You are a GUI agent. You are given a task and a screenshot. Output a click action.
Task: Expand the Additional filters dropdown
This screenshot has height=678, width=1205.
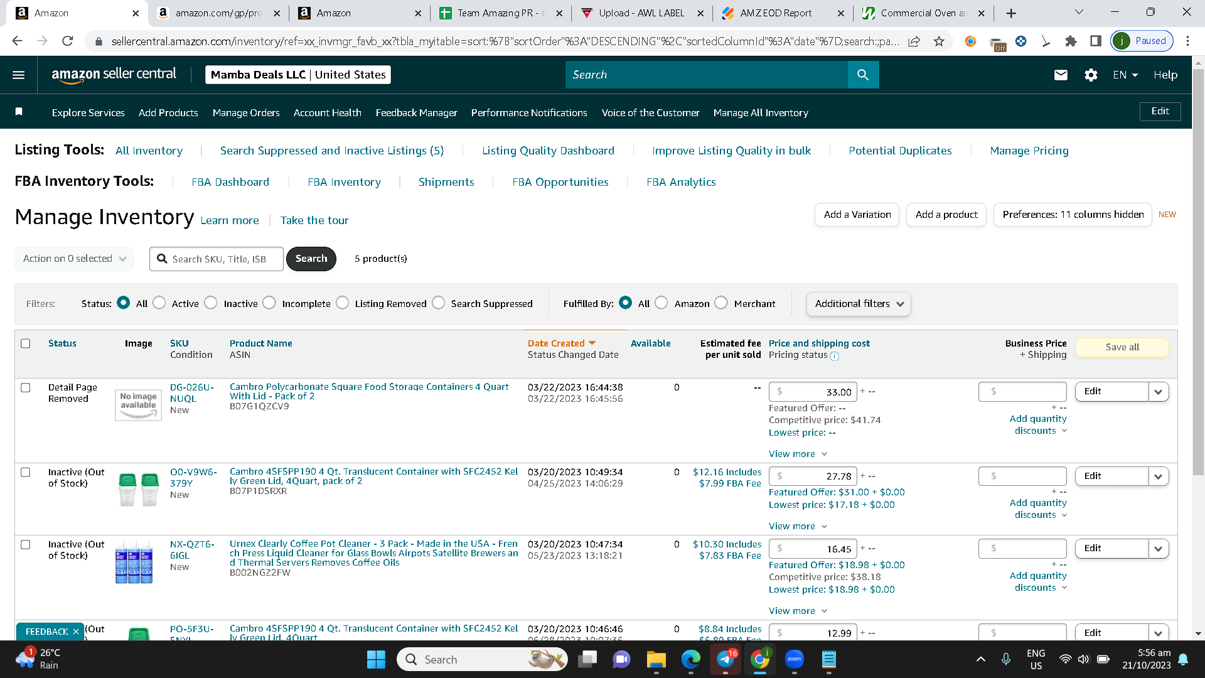859,304
